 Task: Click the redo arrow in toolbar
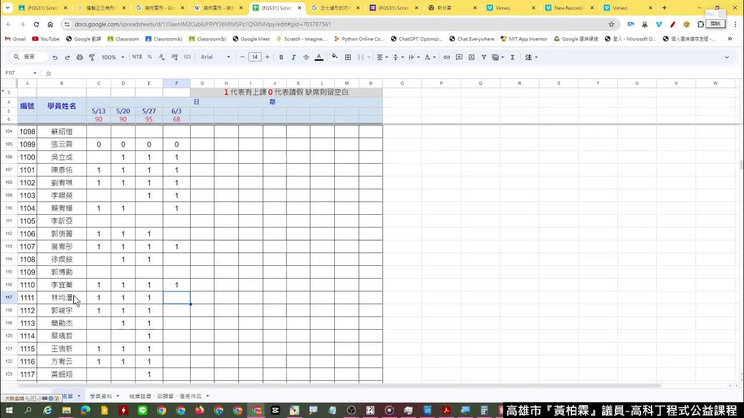[x=67, y=57]
